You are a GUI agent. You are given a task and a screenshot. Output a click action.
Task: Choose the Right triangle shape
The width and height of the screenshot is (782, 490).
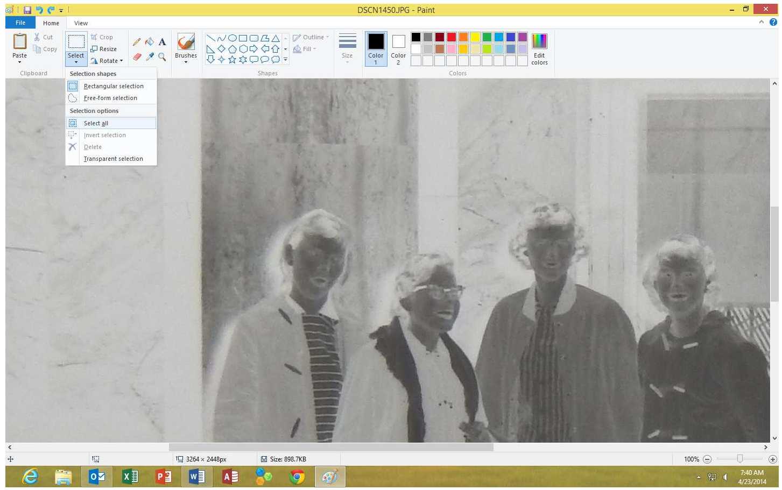coord(210,49)
